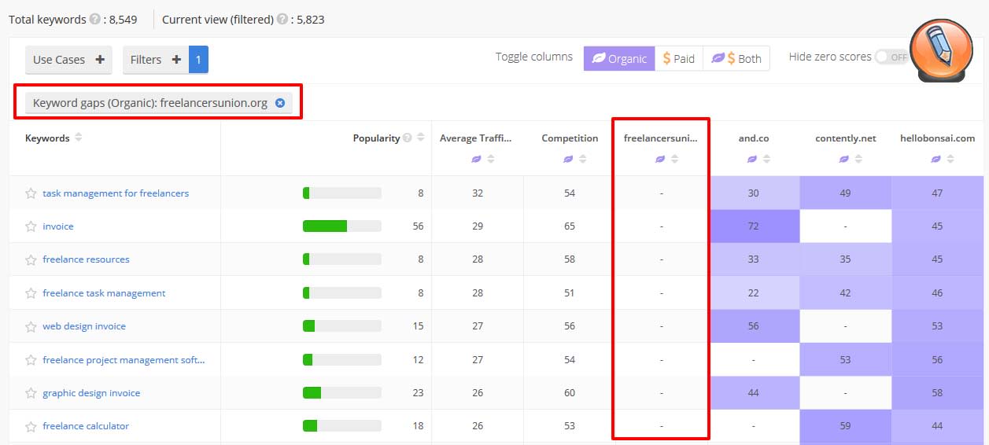Open 'task management for freelancers' keyword link
989x445 pixels.
116,193
